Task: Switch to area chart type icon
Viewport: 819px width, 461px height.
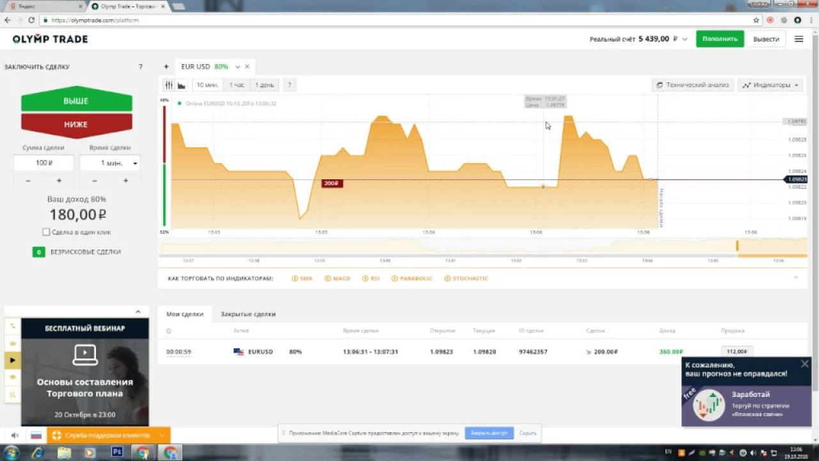Action: 182,85
